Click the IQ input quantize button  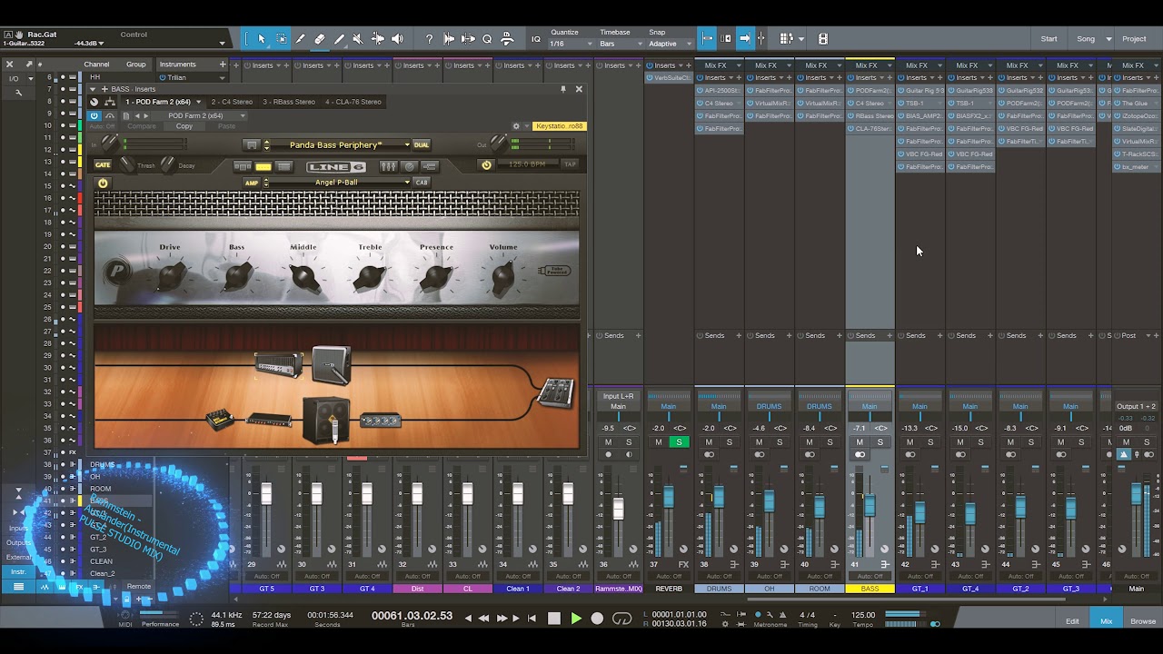pos(536,39)
